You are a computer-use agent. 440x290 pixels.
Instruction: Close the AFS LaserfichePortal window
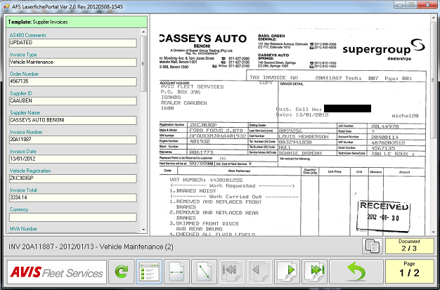pyautogui.click(x=427, y=5)
